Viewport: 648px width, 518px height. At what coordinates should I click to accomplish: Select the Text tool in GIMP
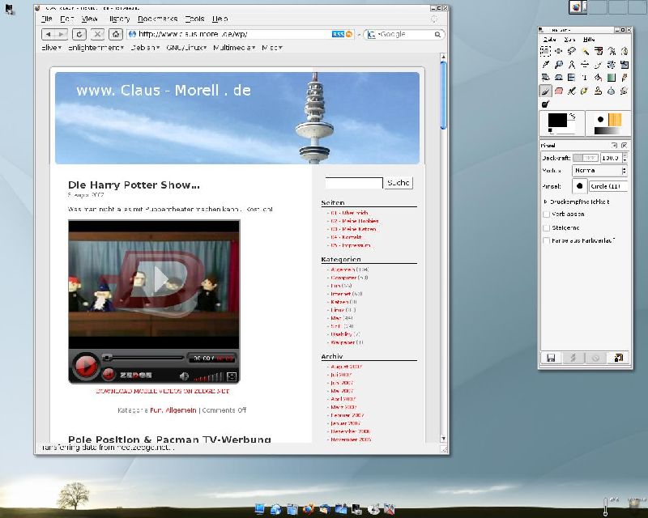click(585, 78)
